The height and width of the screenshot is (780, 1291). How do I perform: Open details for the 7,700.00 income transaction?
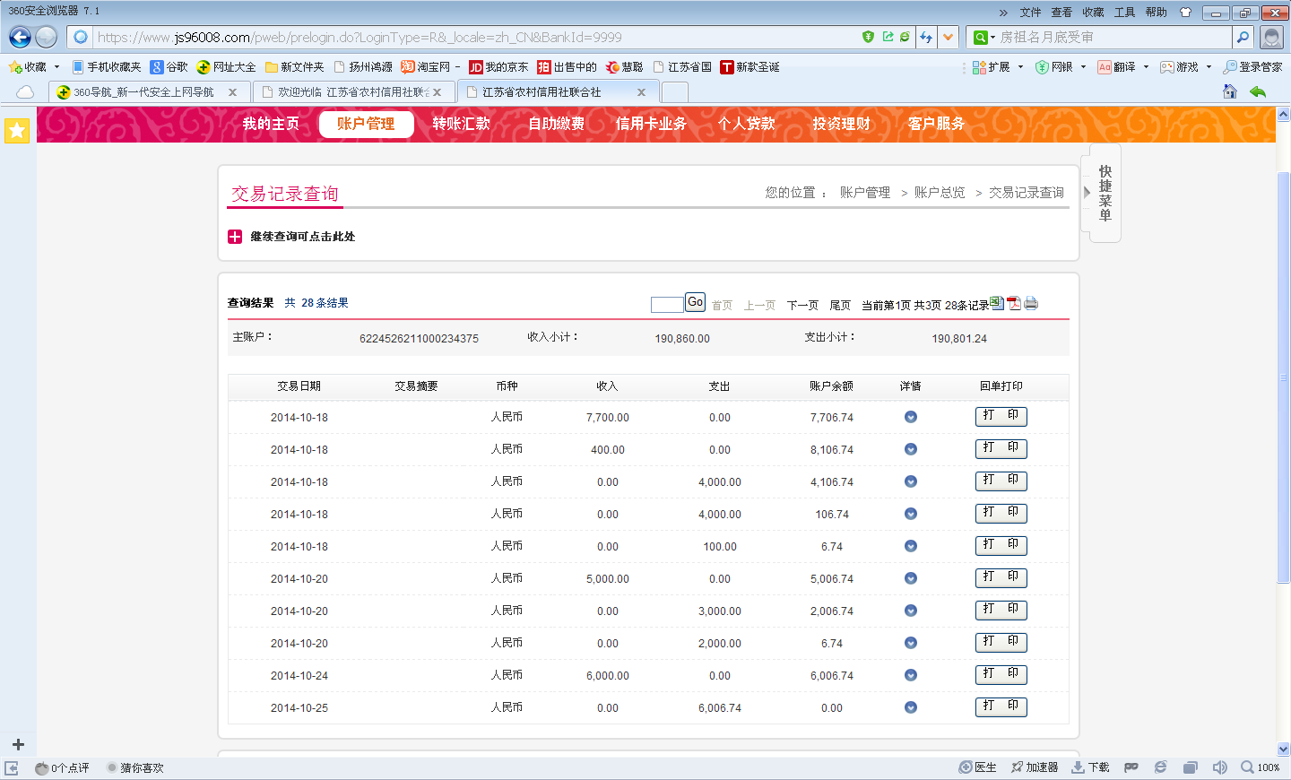point(910,417)
